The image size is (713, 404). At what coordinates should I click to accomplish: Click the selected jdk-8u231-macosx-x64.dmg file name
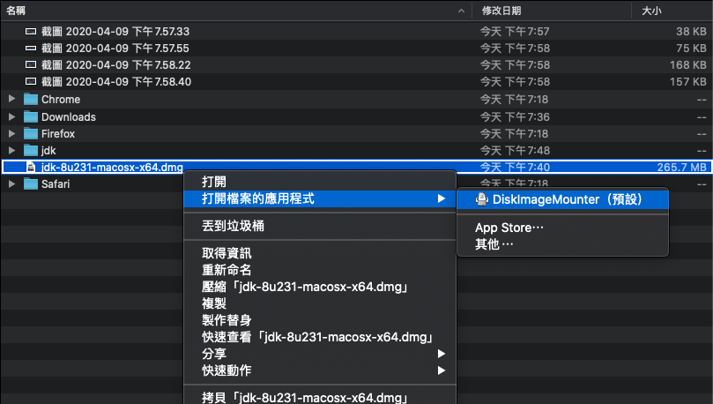tap(112, 167)
